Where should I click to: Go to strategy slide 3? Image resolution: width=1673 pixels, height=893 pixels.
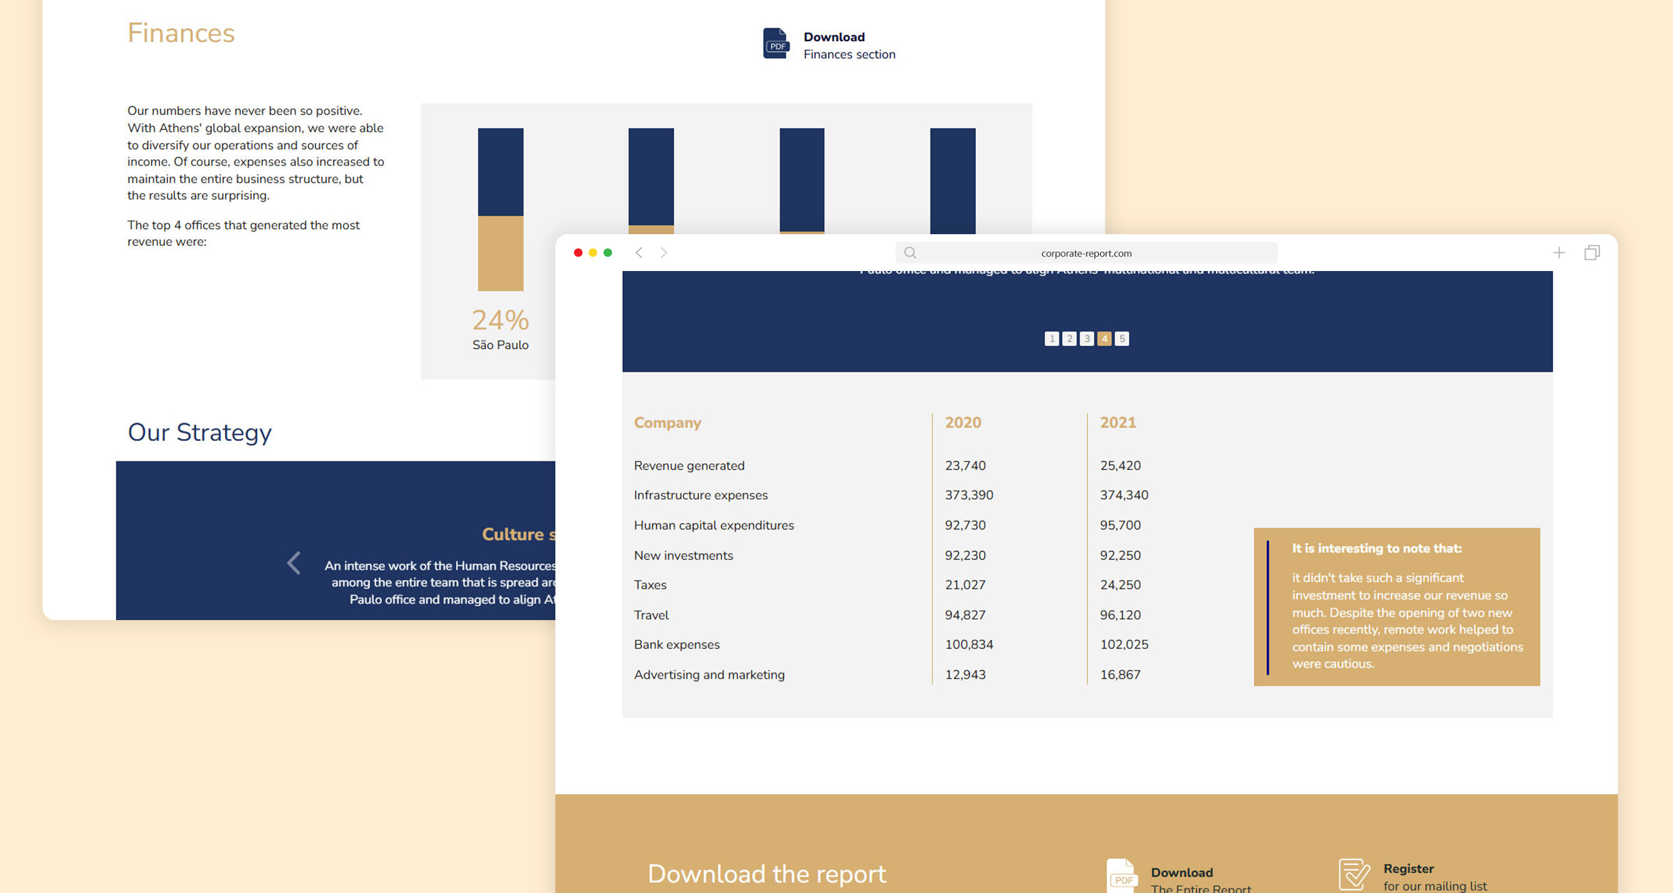click(x=1086, y=338)
